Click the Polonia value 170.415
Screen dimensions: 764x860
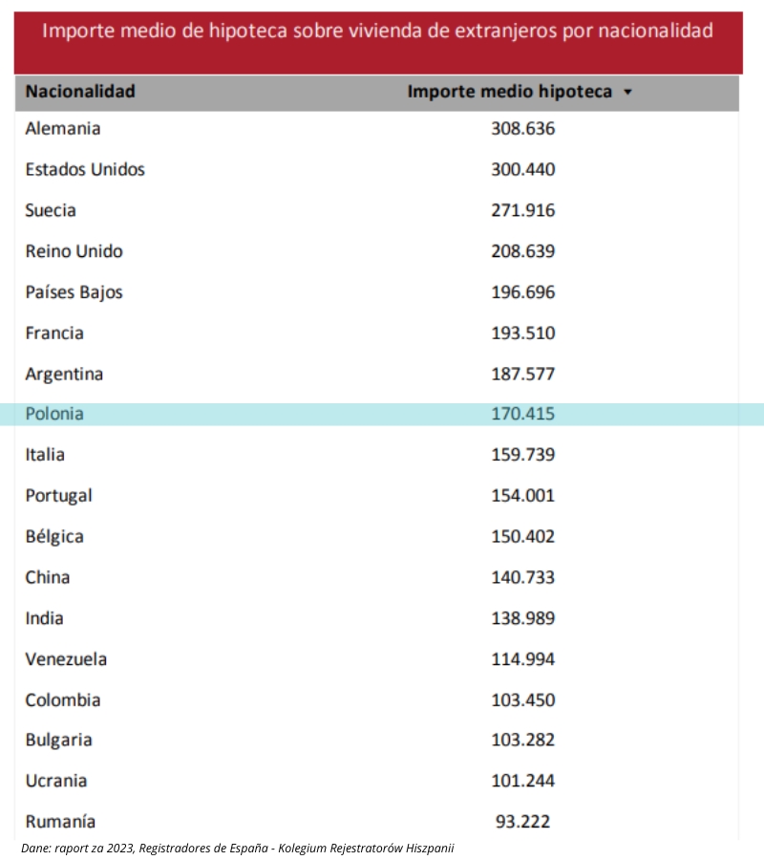(x=522, y=414)
